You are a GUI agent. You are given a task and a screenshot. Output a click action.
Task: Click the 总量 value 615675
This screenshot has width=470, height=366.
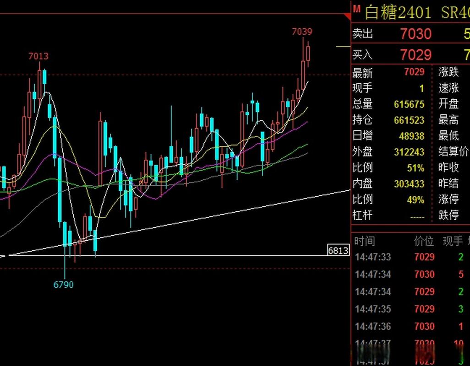(x=409, y=104)
